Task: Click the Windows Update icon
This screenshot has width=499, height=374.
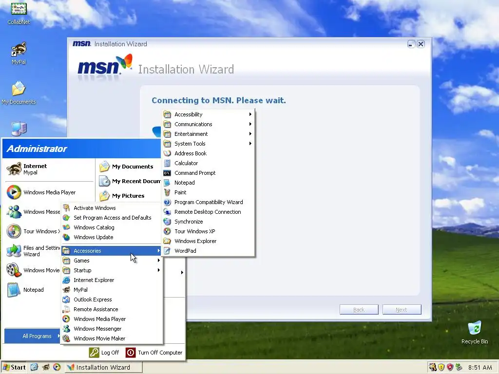Action: 66,237
